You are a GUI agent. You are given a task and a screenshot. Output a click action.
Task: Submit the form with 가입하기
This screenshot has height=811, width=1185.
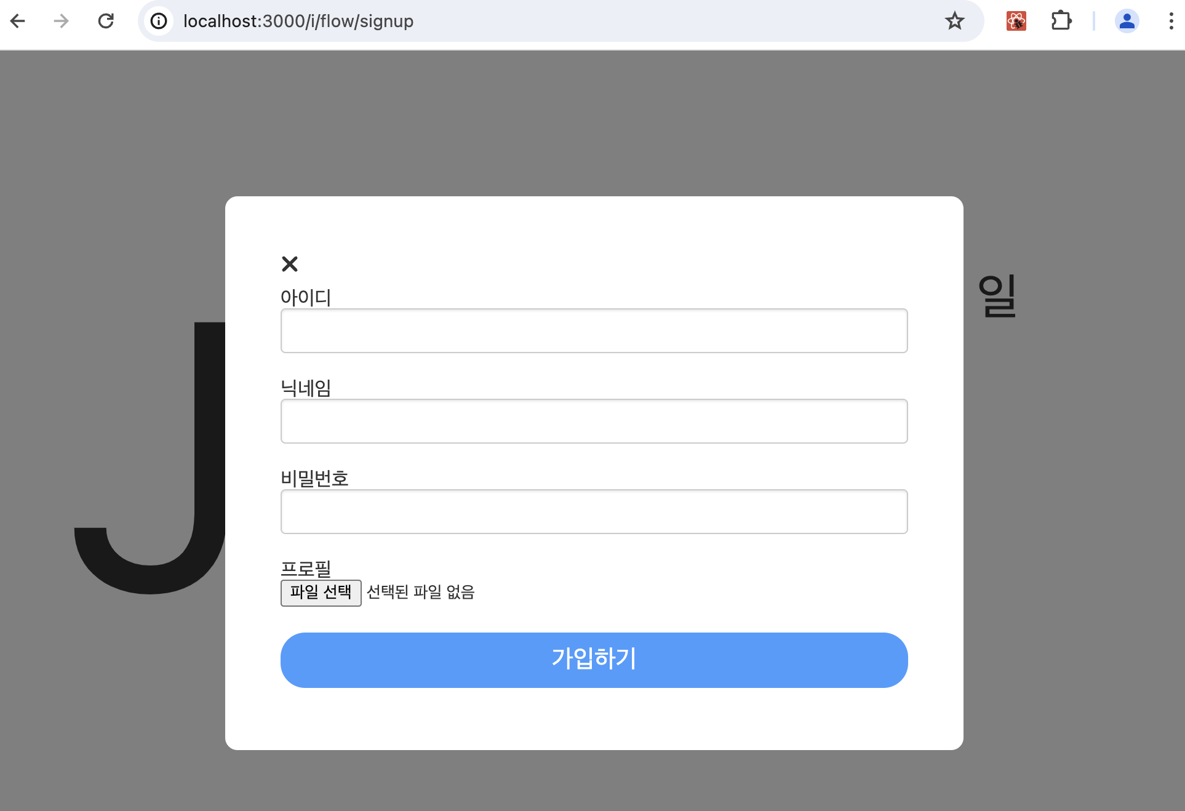(594, 660)
